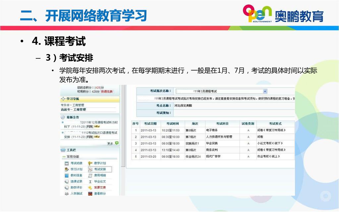Open the 11年3月课程考试 batch combo box
339x212 pixels.
click(222, 91)
